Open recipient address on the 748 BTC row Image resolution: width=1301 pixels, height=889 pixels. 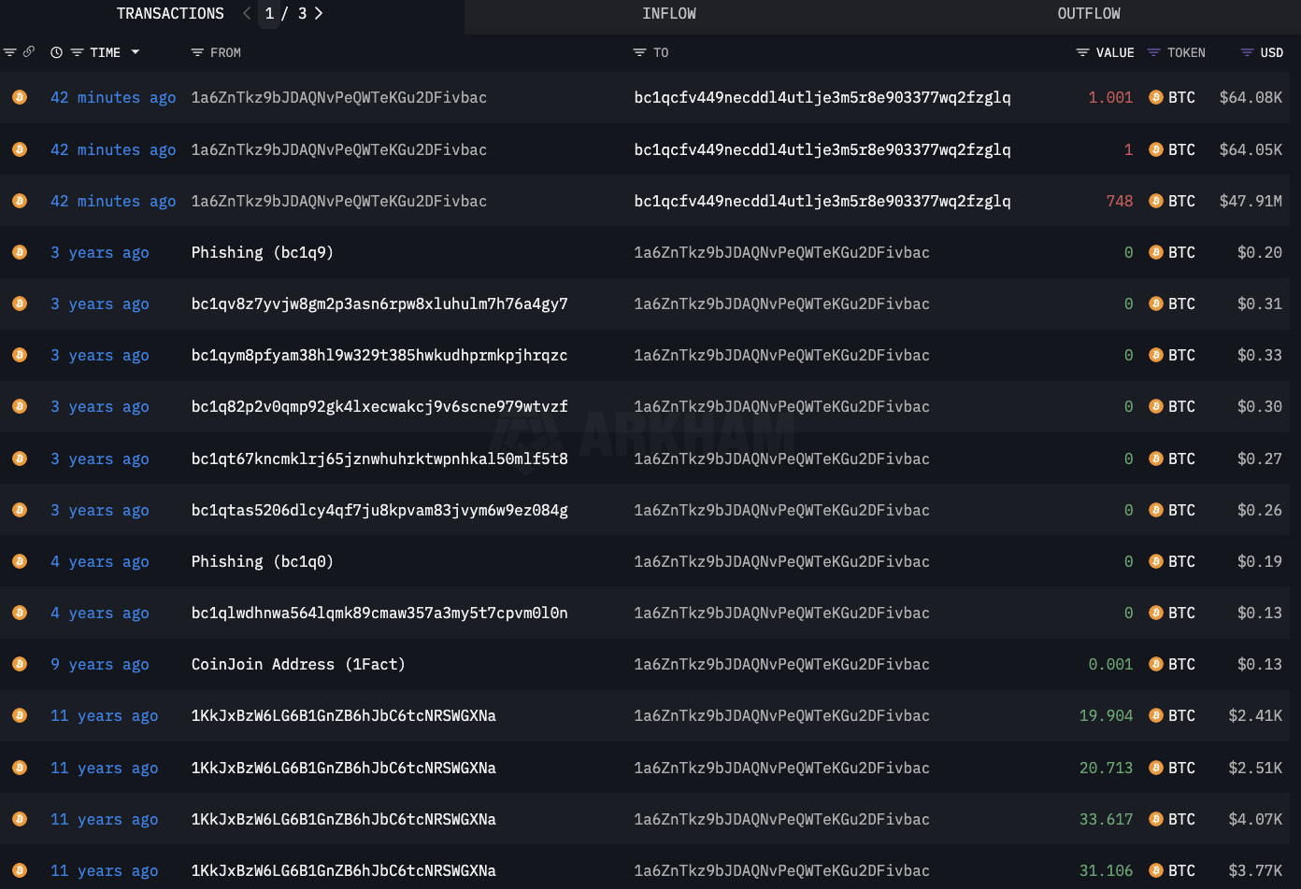(822, 201)
